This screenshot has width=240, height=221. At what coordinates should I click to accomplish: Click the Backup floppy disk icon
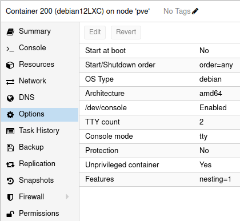pyautogui.click(x=10, y=148)
